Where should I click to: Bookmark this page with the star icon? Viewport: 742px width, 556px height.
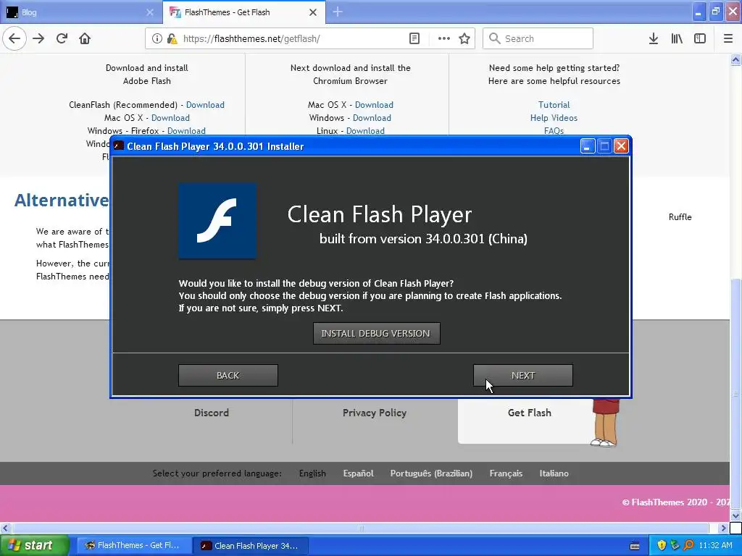pos(464,38)
